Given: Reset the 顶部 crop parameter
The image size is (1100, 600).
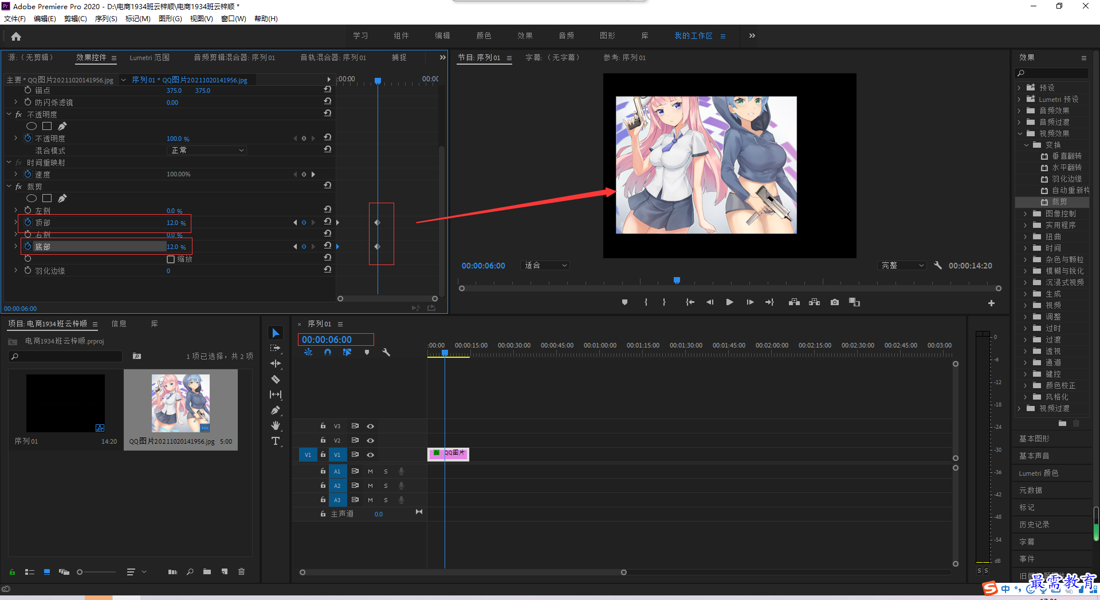Looking at the screenshot, I should click(328, 221).
